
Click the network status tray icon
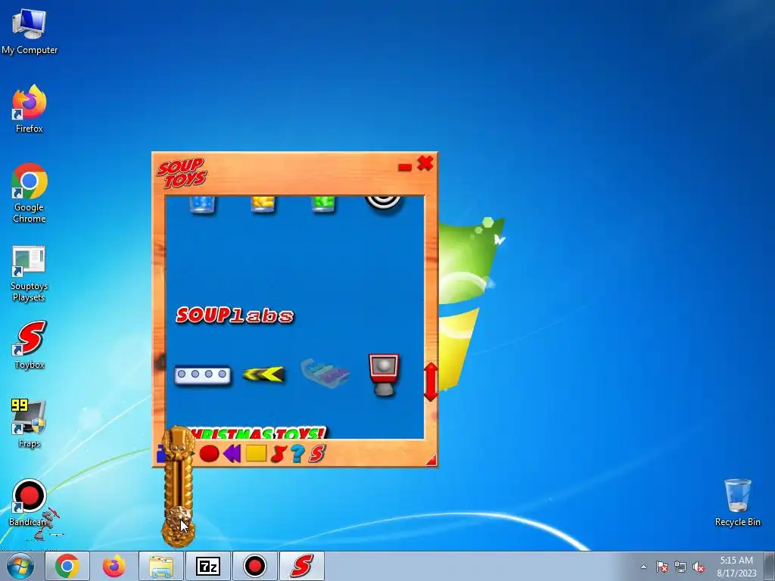click(x=680, y=567)
